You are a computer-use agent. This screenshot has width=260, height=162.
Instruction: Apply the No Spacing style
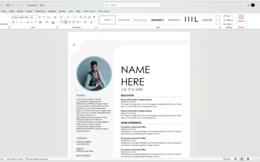coord(124,20)
